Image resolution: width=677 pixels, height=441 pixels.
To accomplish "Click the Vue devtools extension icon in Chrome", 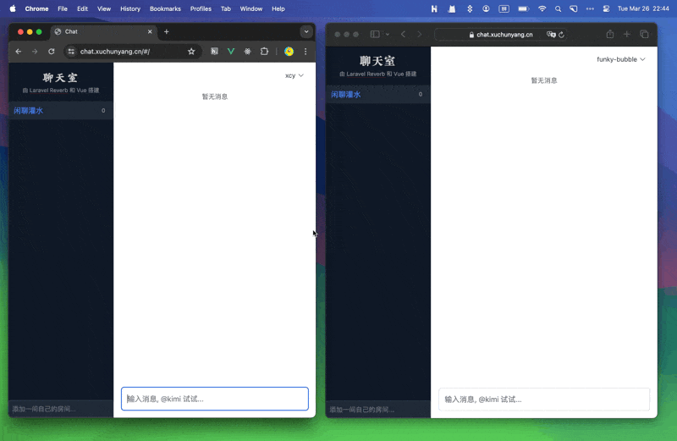I will click(x=230, y=52).
